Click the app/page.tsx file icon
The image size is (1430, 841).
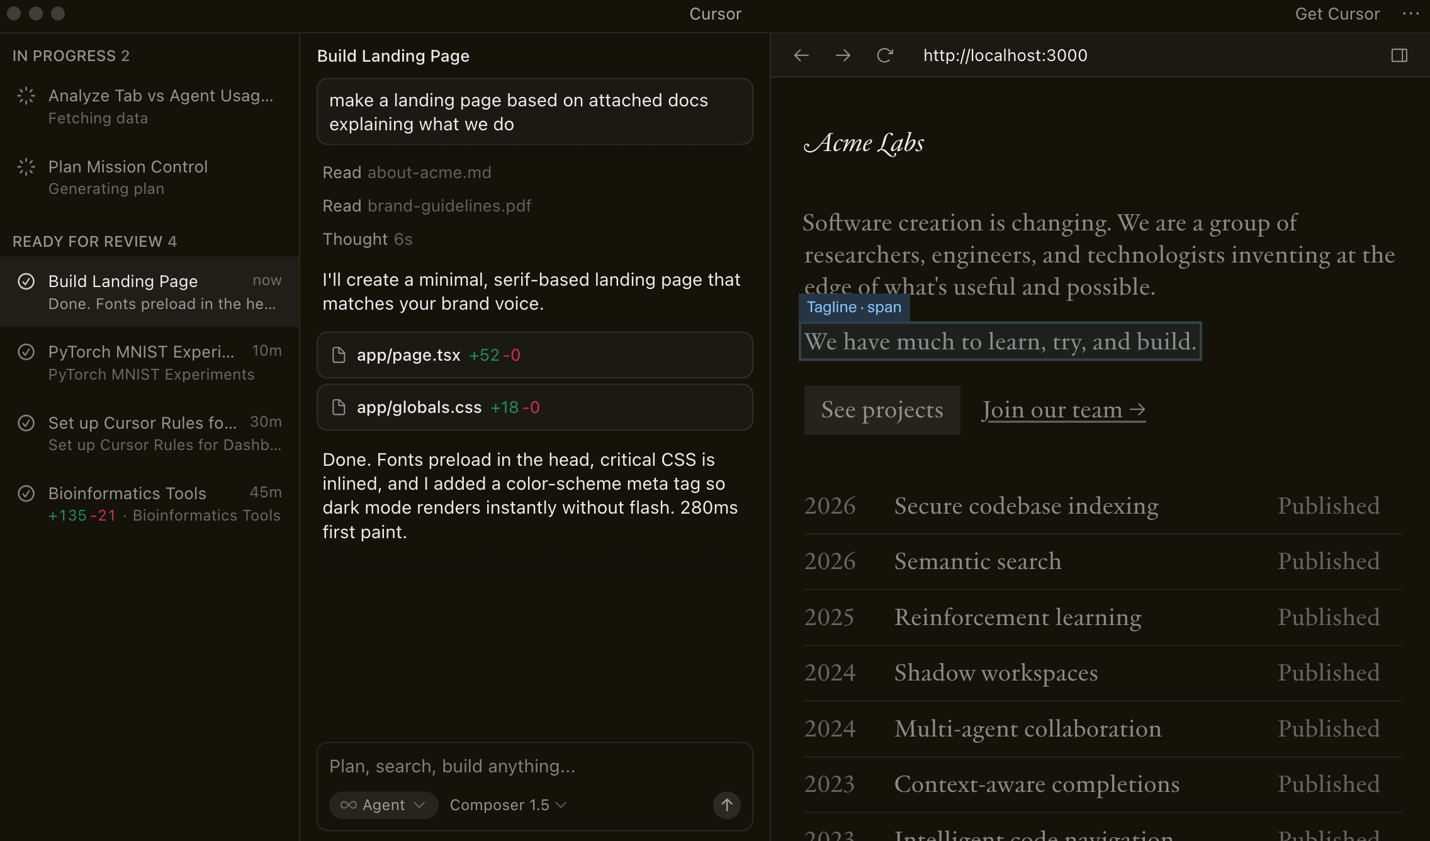pyautogui.click(x=339, y=355)
